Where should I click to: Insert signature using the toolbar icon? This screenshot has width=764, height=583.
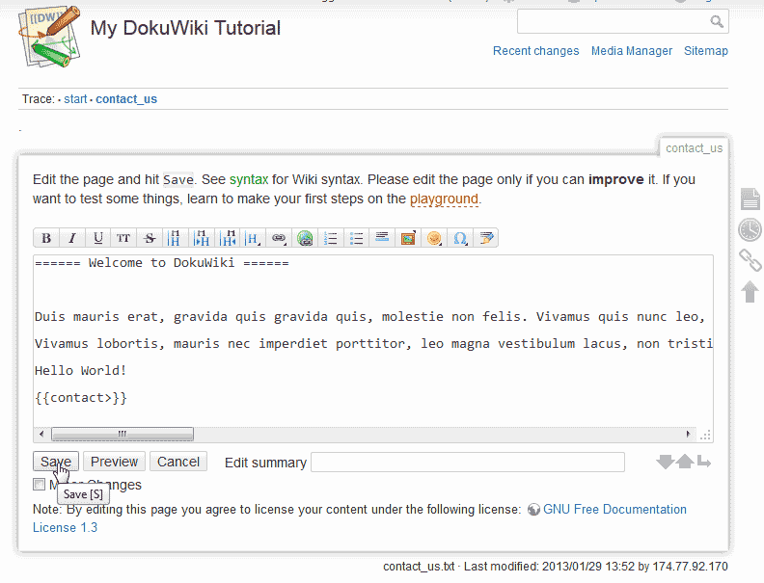pos(487,238)
